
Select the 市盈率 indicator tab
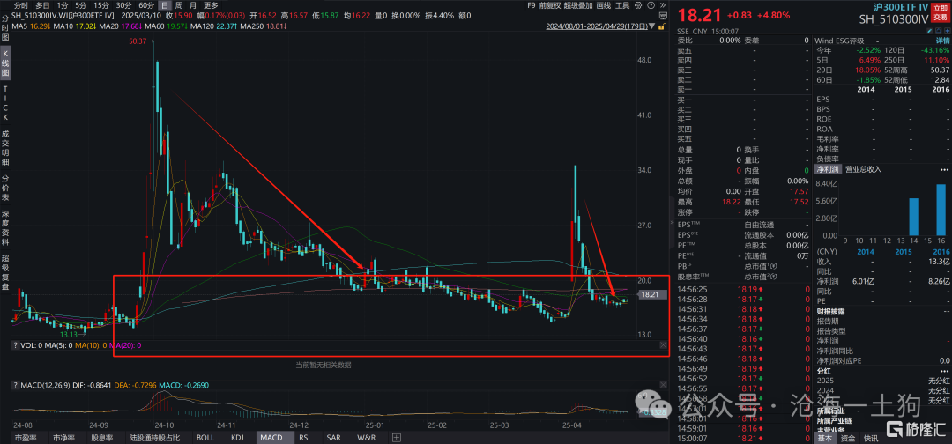[26, 437]
